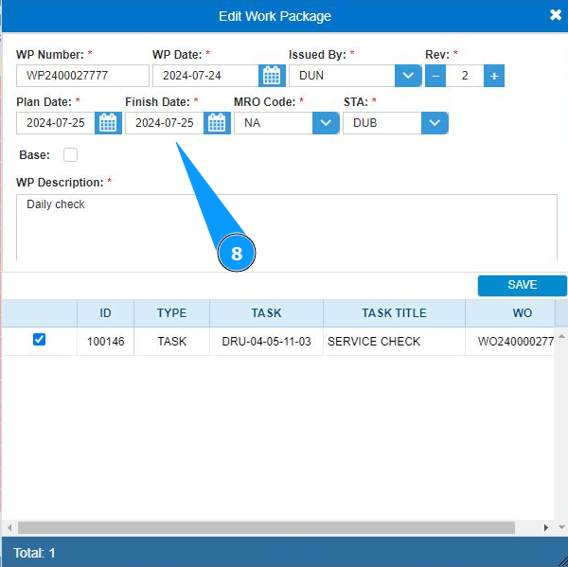This screenshot has height=567, width=568.
Task: Click the vertical scrollbar up arrow
Action: [561, 337]
